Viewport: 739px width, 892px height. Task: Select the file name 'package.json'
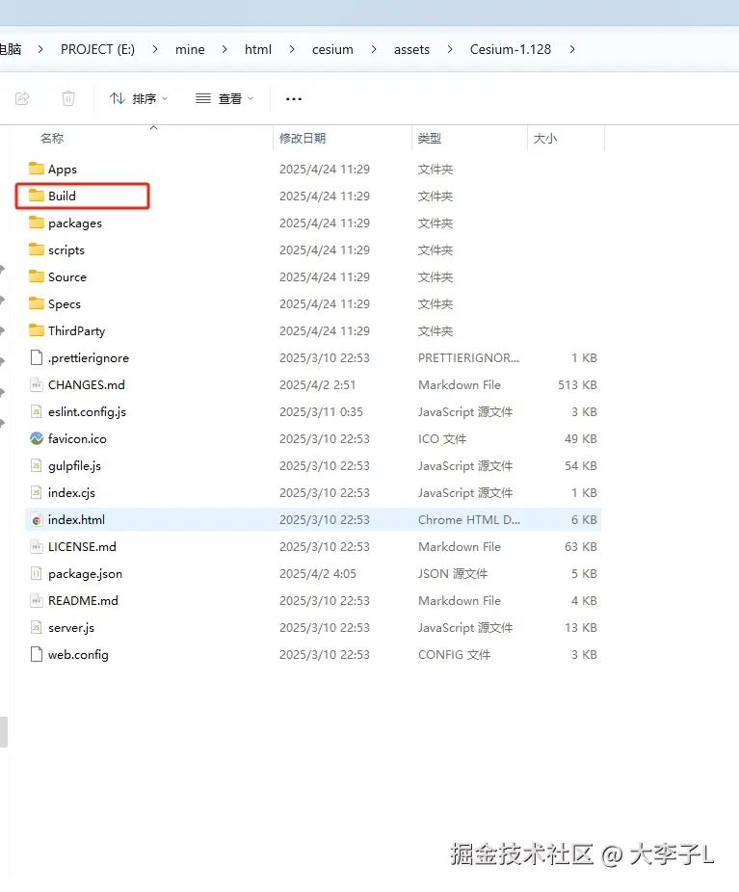click(x=86, y=573)
